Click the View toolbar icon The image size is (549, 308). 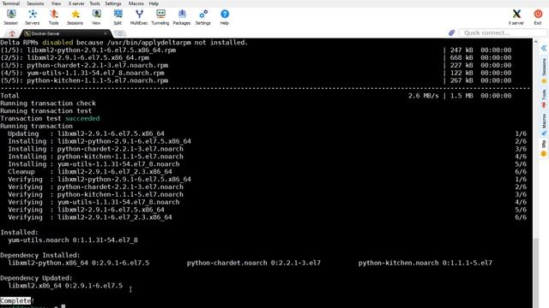[x=96, y=17]
